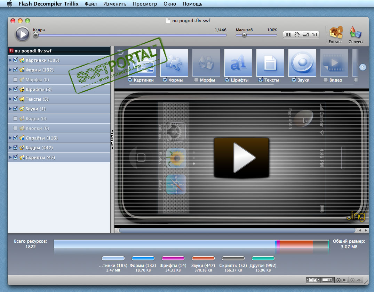
Task: Open the Помощь menu
Action: coord(192,4)
